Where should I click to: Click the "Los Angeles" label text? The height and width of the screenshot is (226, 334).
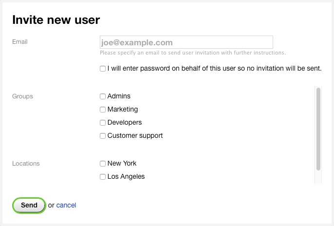coord(126,177)
